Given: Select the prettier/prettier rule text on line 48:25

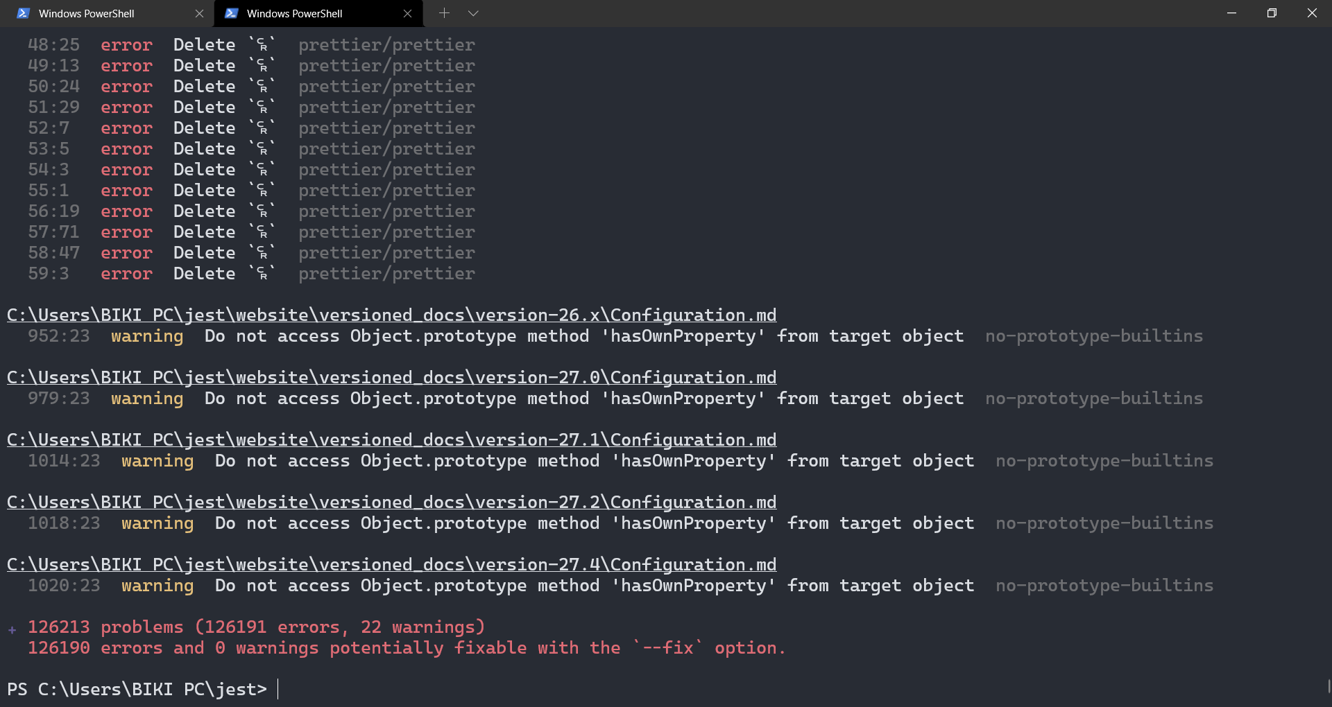Looking at the screenshot, I should point(386,44).
